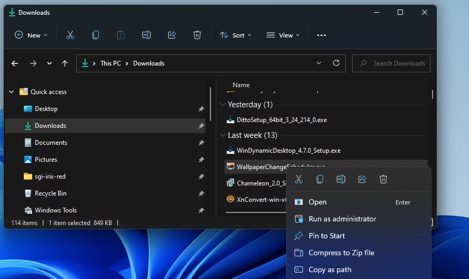Click the Search Downloads box
Image resolution: width=469 pixels, height=279 pixels.
coord(391,63)
